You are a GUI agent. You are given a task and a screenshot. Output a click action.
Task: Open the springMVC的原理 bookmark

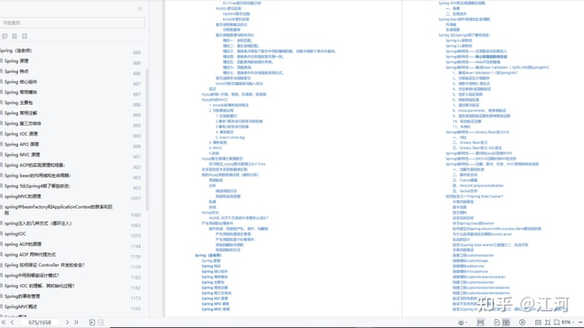[23, 196]
